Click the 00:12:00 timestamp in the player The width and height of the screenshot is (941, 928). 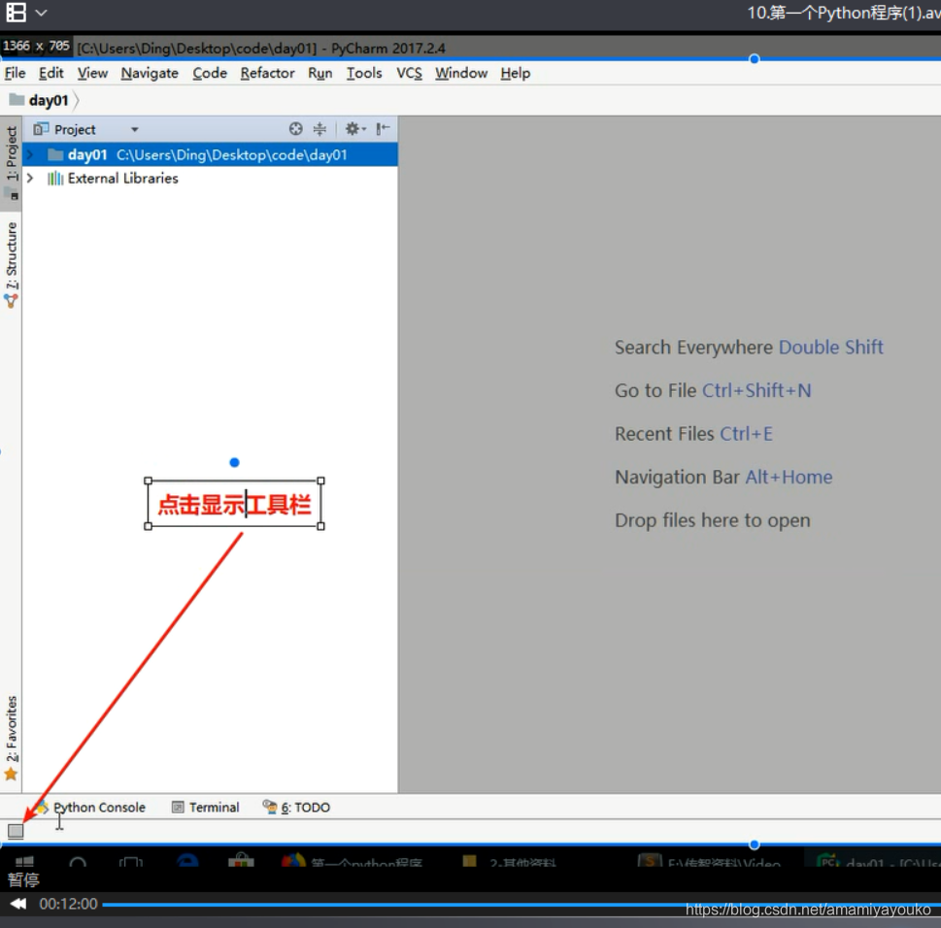coord(68,904)
